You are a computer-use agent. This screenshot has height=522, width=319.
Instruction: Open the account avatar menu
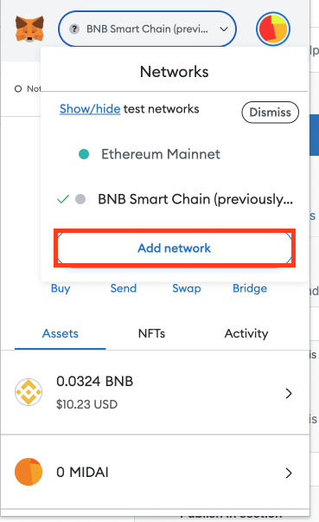pyautogui.click(x=273, y=29)
